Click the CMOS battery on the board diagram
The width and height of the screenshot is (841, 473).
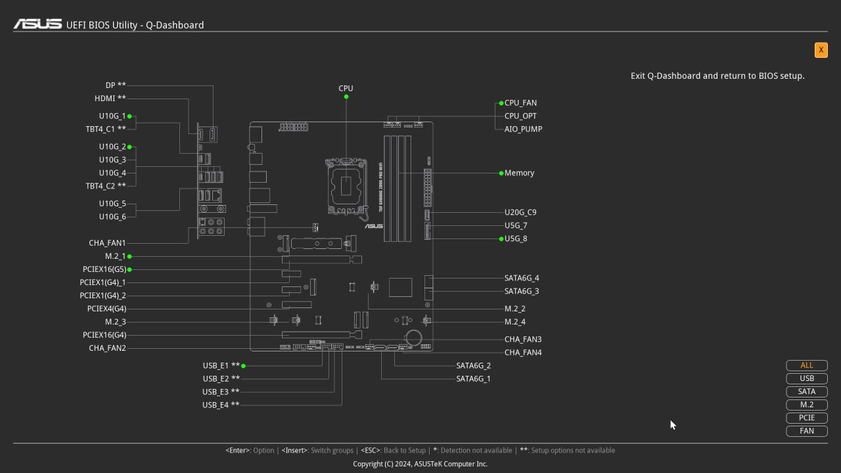(x=413, y=338)
